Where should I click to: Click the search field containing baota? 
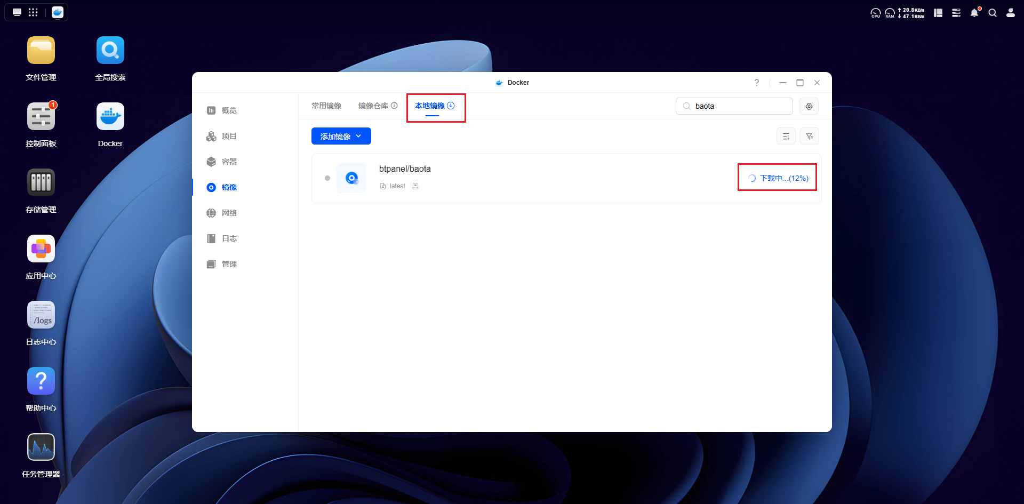[734, 106]
